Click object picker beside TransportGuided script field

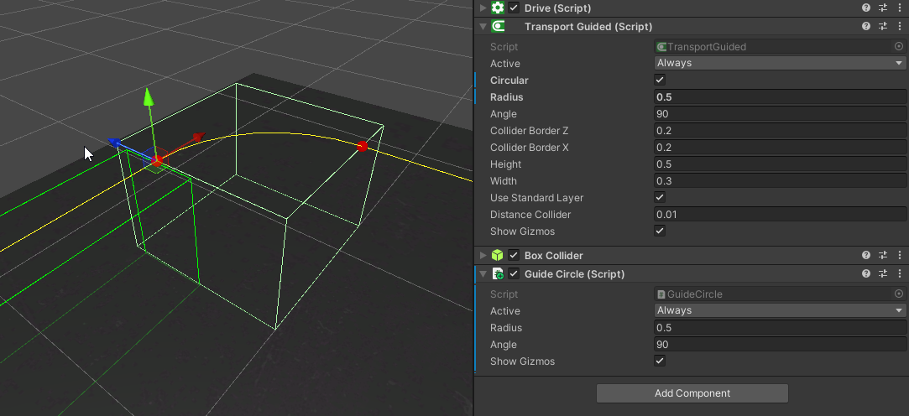899,47
